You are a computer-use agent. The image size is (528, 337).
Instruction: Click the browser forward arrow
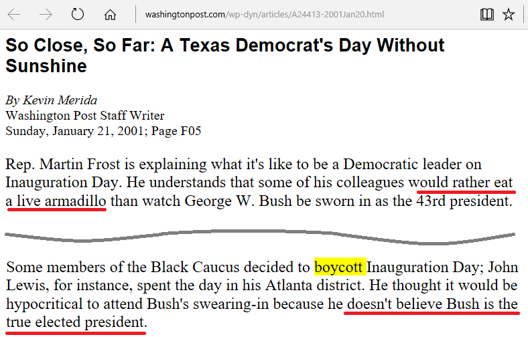46,14
